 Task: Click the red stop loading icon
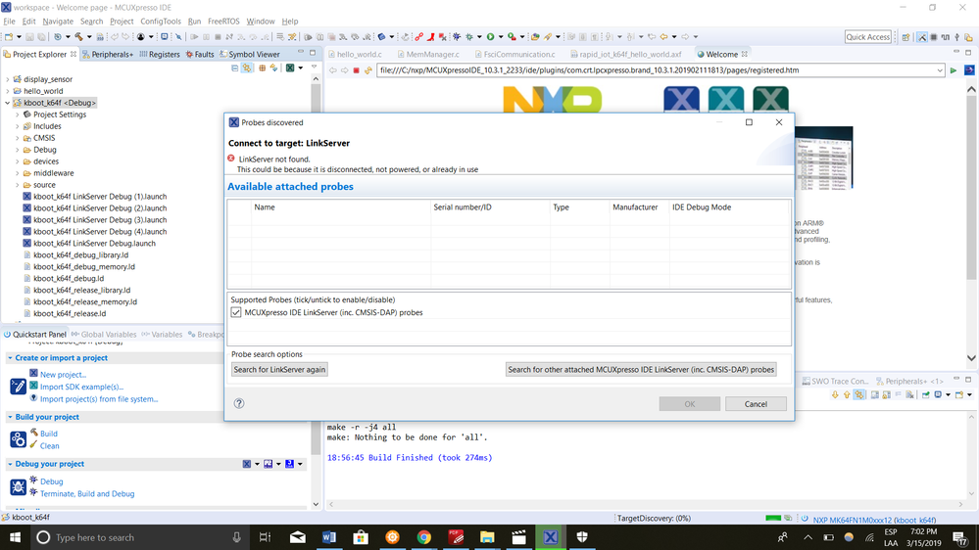tap(357, 70)
